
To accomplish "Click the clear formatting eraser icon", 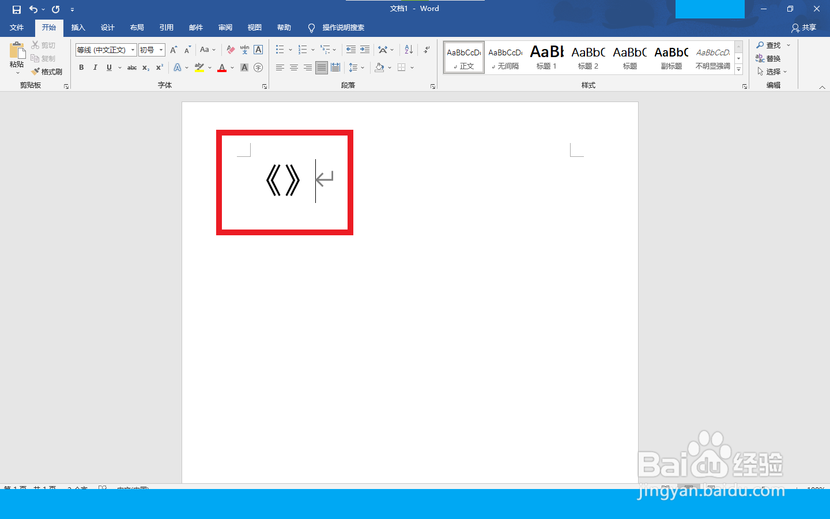I will (x=231, y=50).
